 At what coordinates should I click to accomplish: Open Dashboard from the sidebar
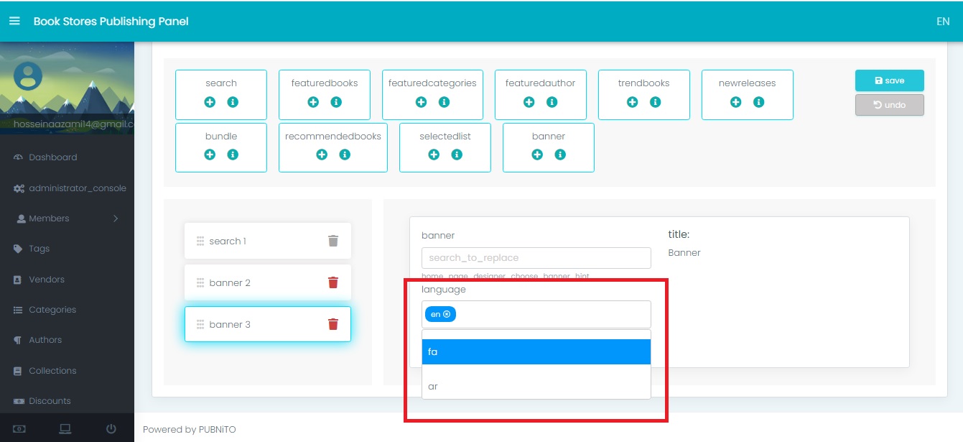52,157
